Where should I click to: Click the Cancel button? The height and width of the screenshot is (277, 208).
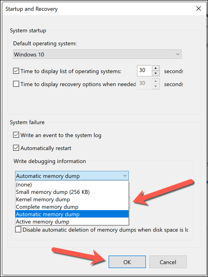168,262
